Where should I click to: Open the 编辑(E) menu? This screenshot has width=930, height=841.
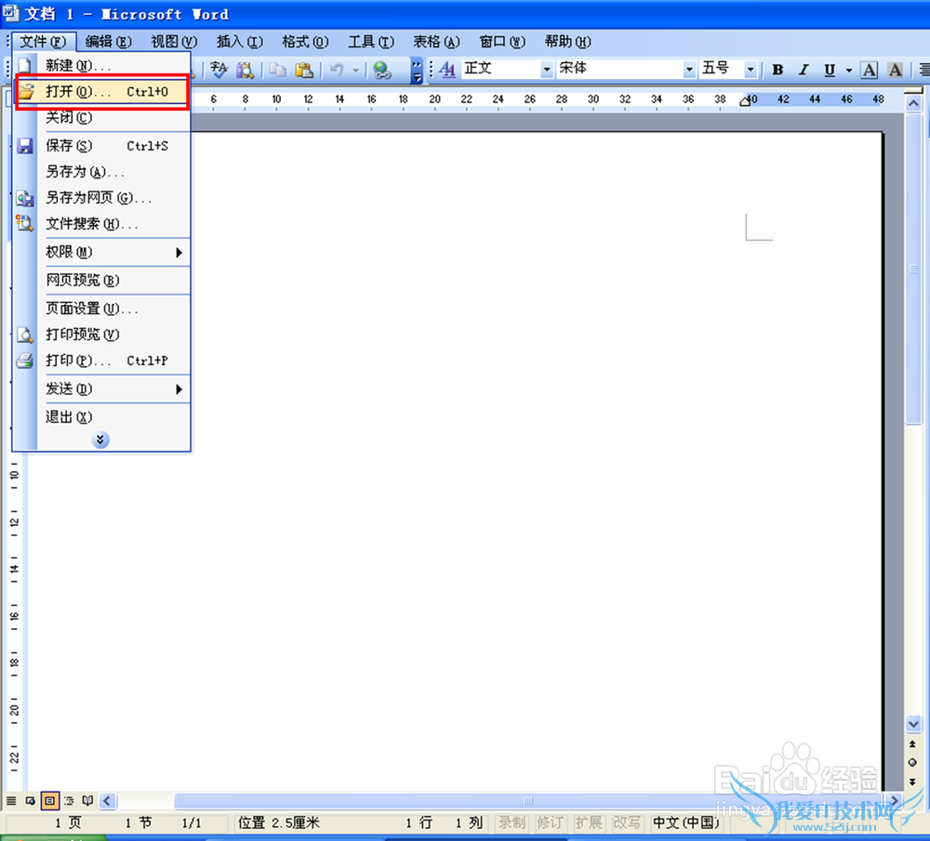pyautogui.click(x=109, y=42)
